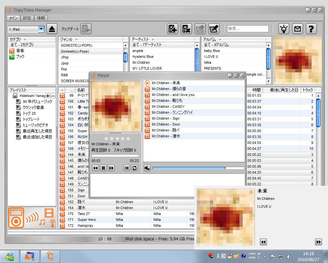Skip forward in the mini player popup
328x263 pixels.
pyautogui.click(x=318, y=242)
